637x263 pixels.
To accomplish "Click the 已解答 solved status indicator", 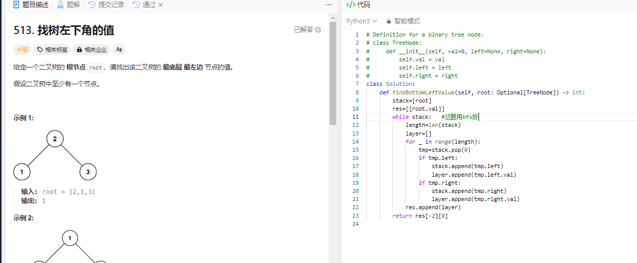I will (x=307, y=29).
